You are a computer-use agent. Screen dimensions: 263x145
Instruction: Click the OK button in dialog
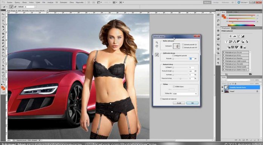coord(192,103)
